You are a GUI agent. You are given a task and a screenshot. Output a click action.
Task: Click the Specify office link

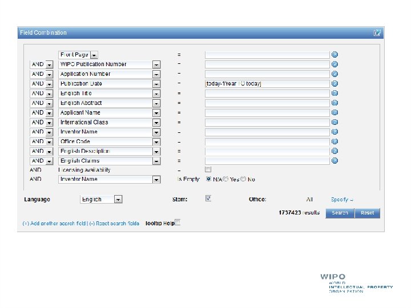click(x=342, y=200)
